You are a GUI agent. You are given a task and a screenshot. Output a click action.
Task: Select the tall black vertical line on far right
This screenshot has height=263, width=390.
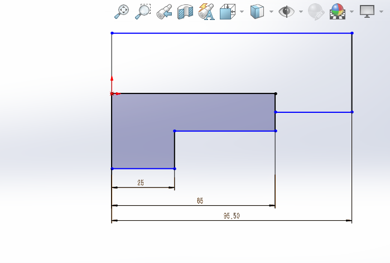pos(352,72)
